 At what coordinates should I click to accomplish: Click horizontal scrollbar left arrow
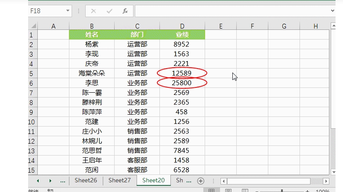click(x=224, y=181)
